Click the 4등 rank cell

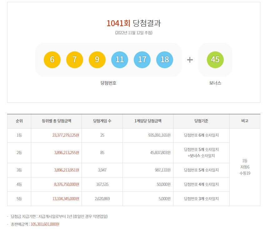(19, 184)
